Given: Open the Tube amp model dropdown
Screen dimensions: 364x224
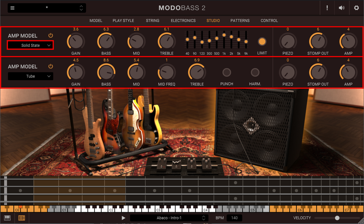Looking at the screenshot, I should click(x=31, y=76).
